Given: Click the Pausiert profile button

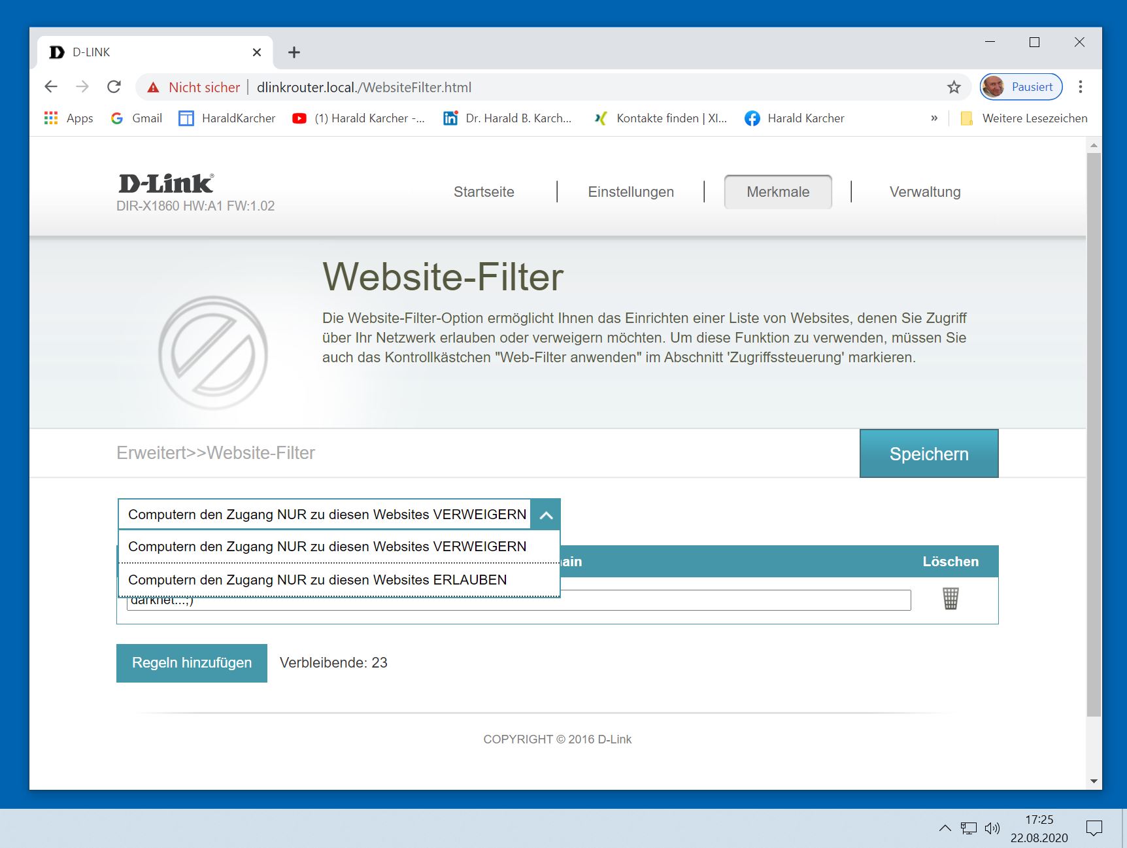Looking at the screenshot, I should (x=1021, y=87).
